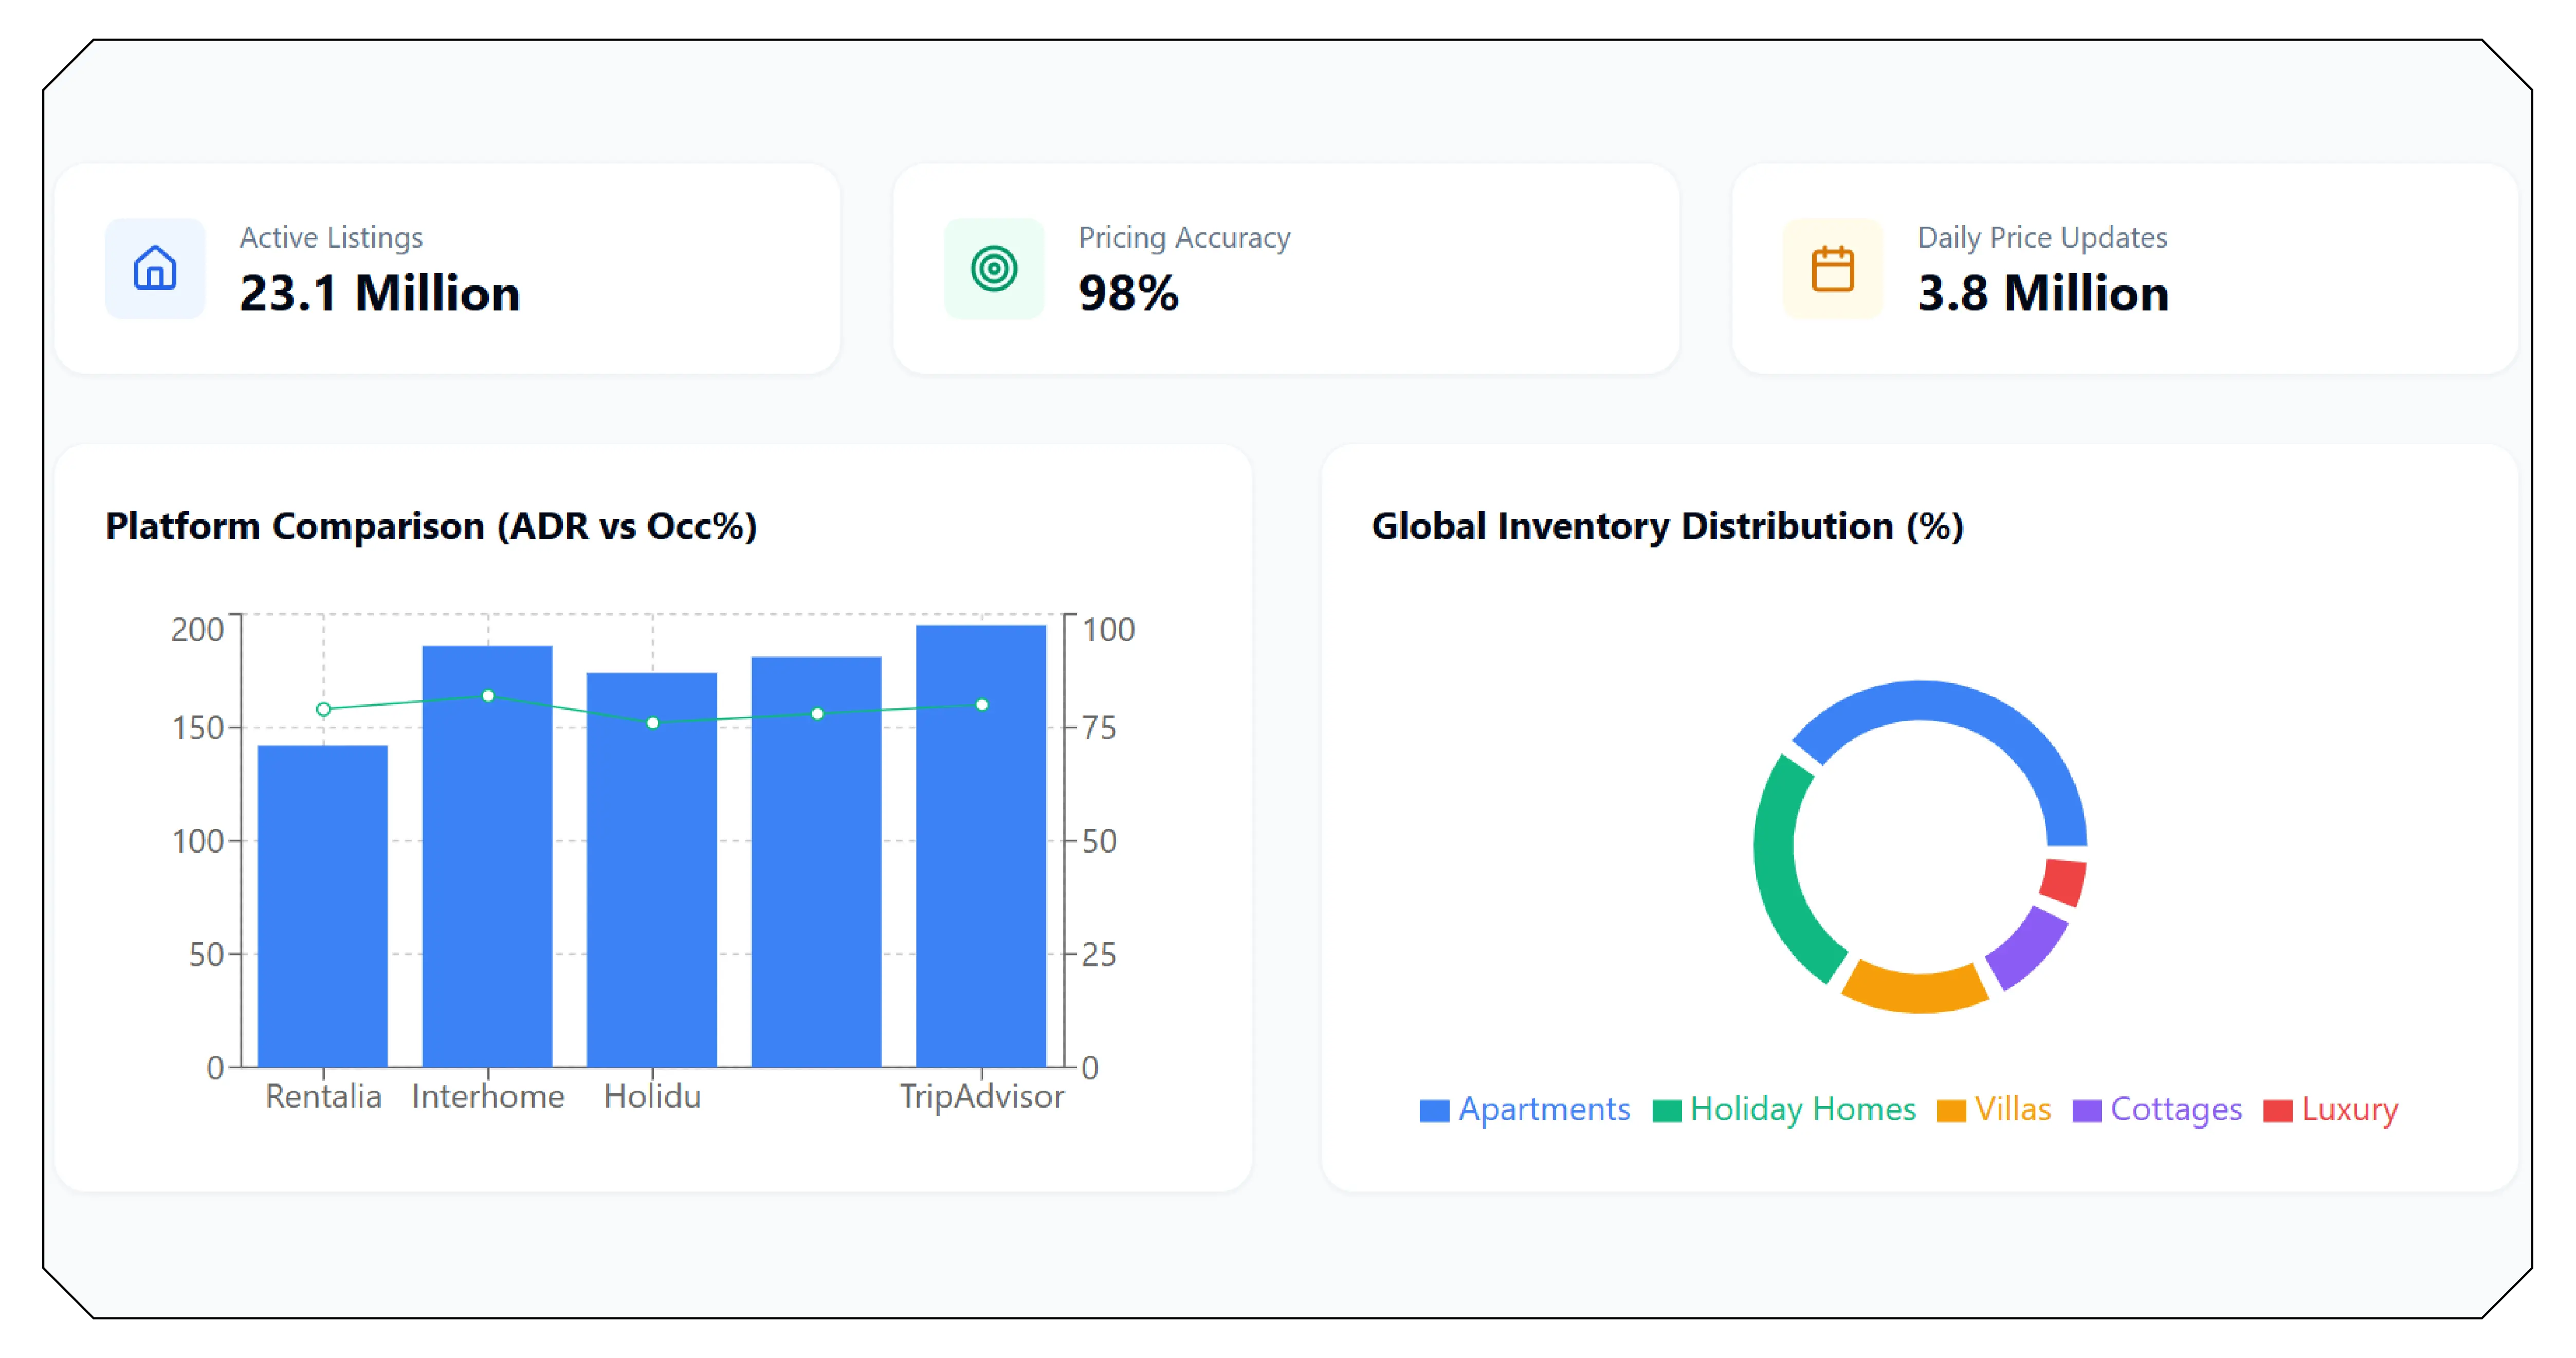This screenshot has height=1358, width=2576.
Task: Select the 98% pricing accuracy value
Action: pyautogui.click(x=1129, y=293)
